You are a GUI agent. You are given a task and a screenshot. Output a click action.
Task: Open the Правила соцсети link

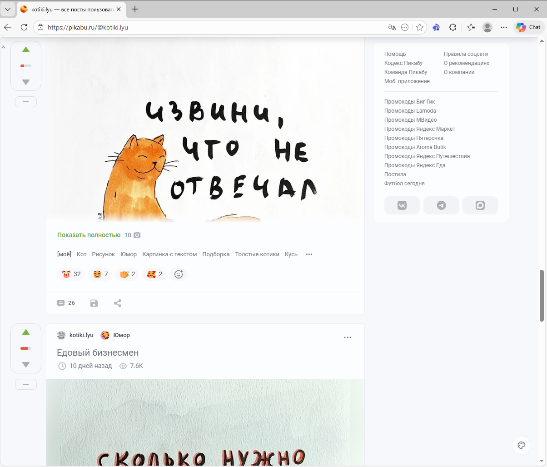[466, 54]
